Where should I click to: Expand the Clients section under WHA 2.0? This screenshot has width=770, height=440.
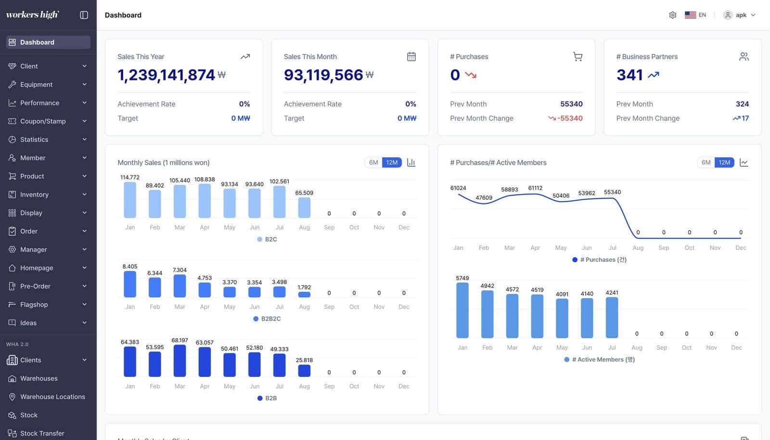pos(48,360)
